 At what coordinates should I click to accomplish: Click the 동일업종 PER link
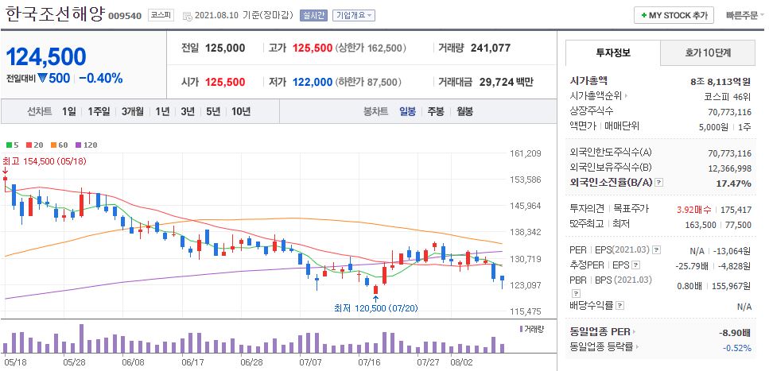[600, 332]
